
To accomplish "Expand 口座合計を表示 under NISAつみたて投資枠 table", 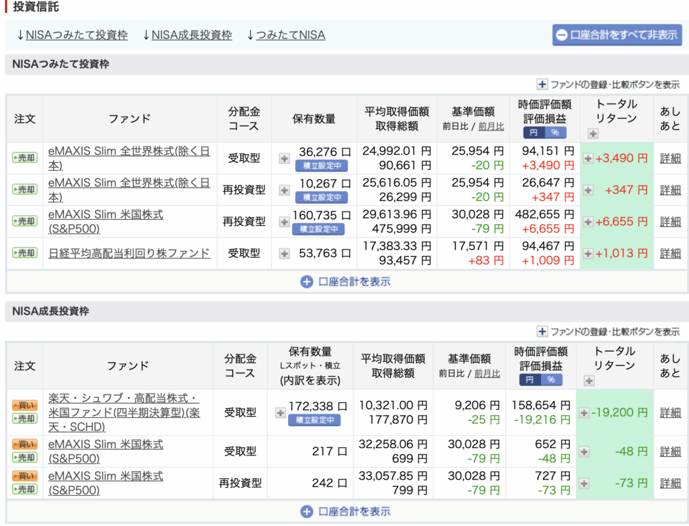I will [346, 282].
